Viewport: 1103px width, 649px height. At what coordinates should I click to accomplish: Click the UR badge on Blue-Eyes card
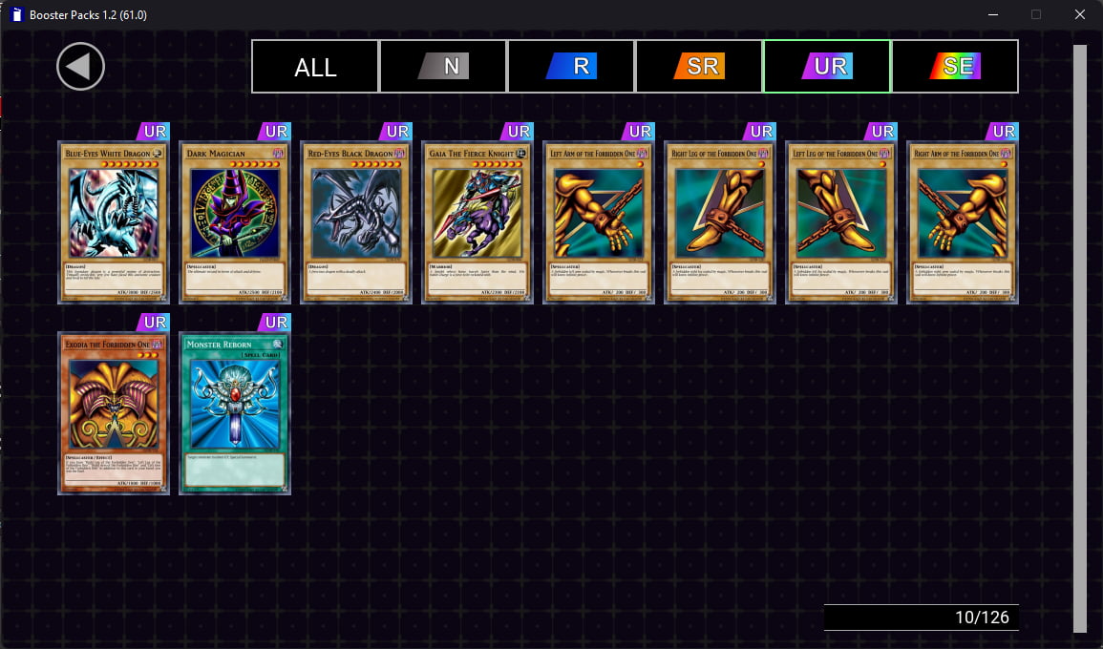point(154,132)
